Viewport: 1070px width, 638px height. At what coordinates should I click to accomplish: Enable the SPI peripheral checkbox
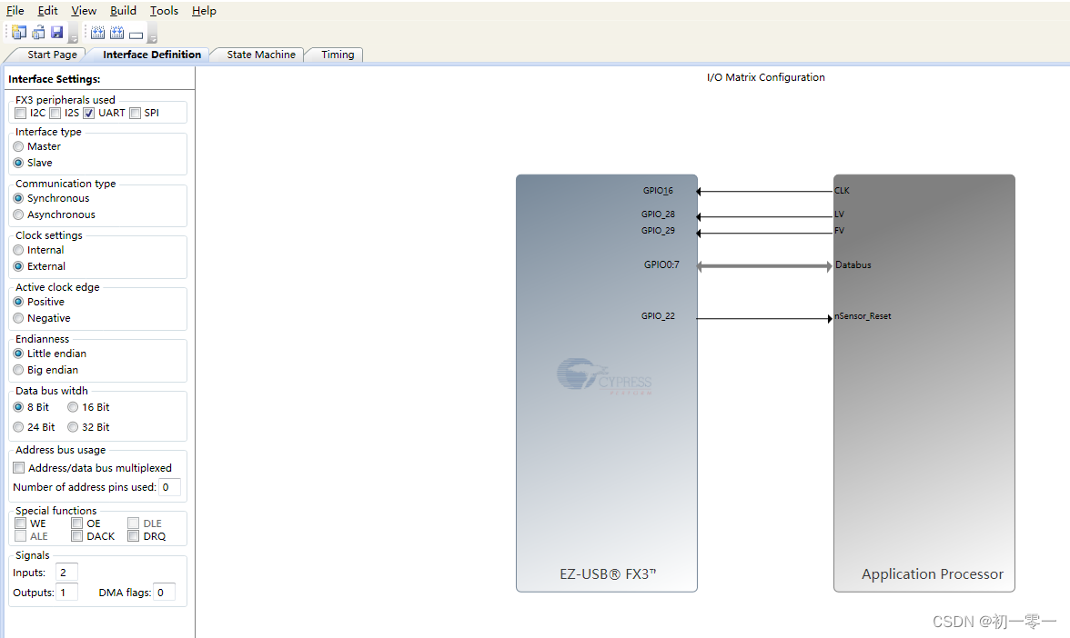[x=135, y=113]
